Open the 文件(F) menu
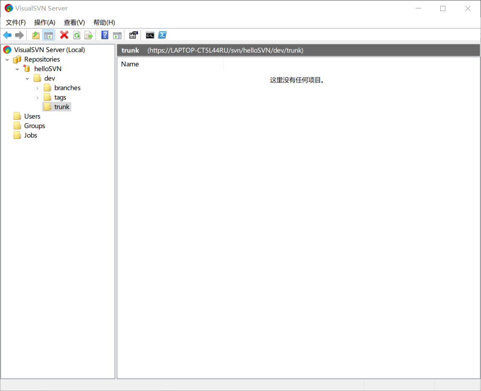The image size is (481, 391). point(16,22)
